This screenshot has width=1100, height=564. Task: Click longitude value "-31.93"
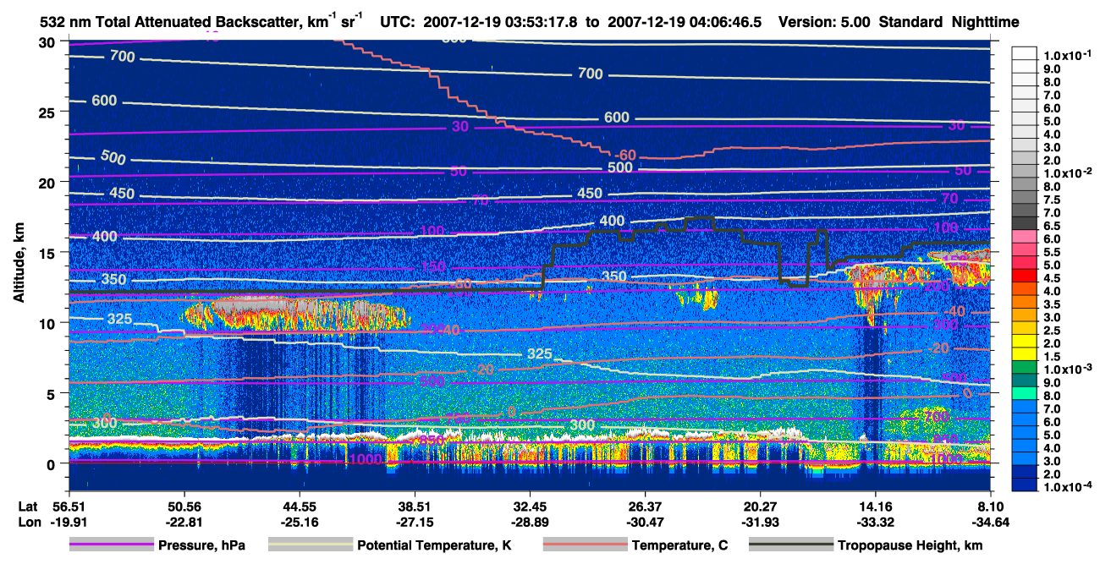coord(760,523)
